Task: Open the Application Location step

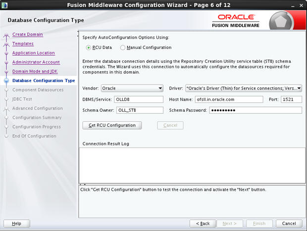Action: [x=34, y=53]
